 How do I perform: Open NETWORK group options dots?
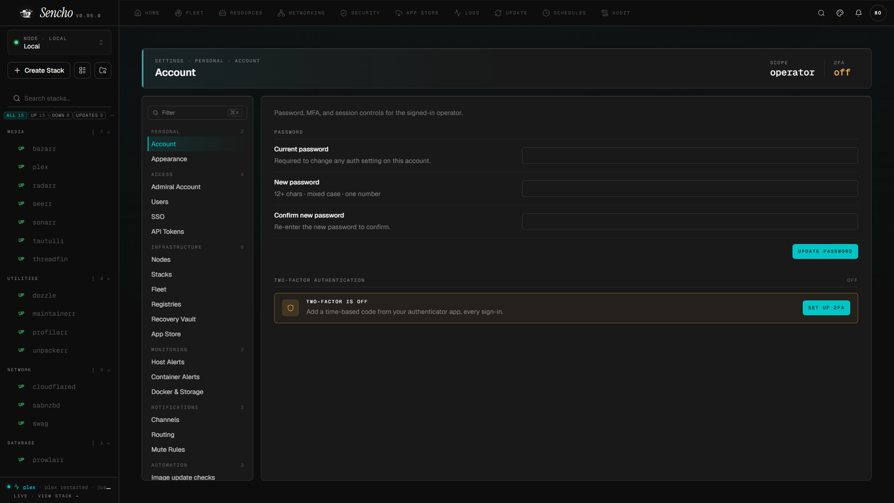[x=93, y=370]
